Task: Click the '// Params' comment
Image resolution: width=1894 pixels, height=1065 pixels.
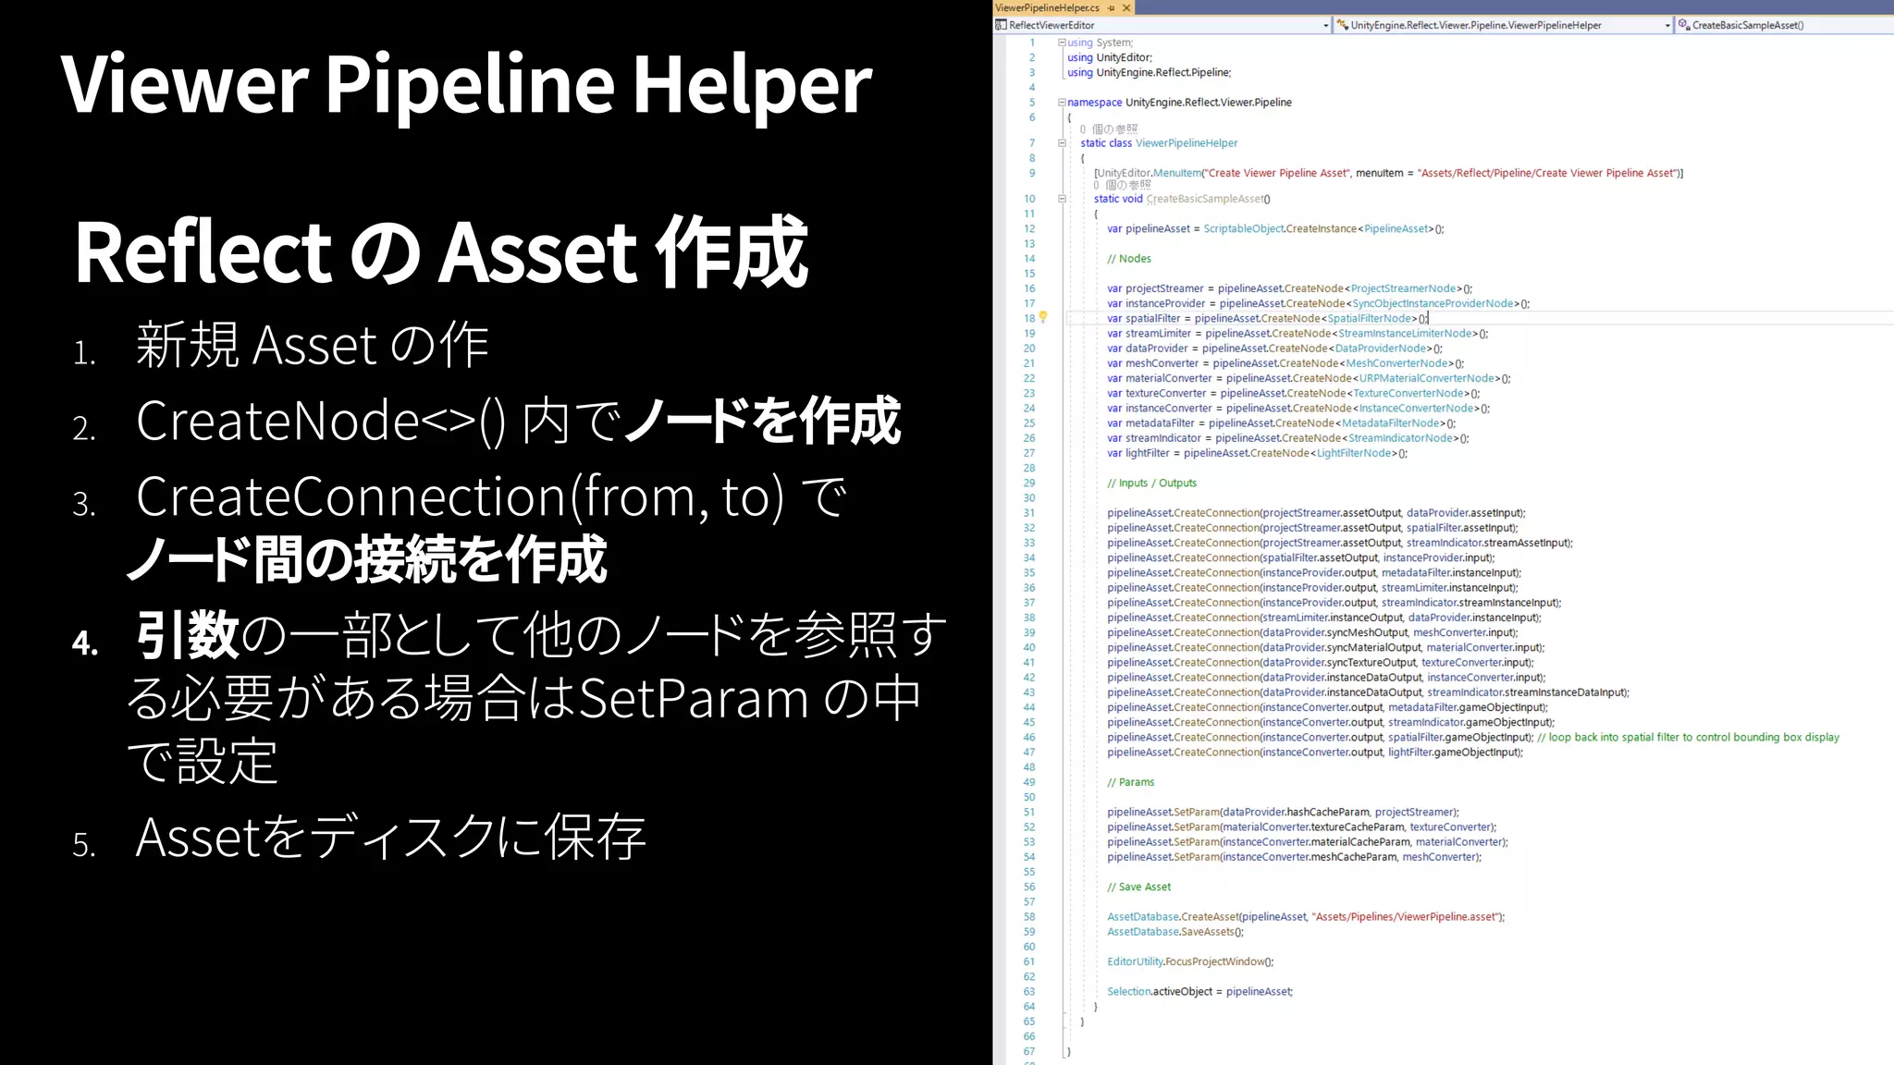Action: pyautogui.click(x=1130, y=782)
